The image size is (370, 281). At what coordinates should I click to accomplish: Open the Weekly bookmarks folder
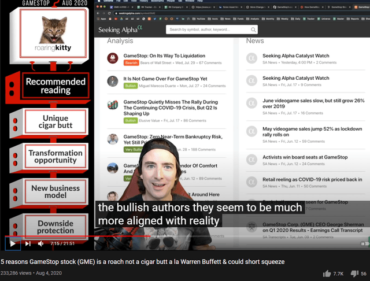283,19
